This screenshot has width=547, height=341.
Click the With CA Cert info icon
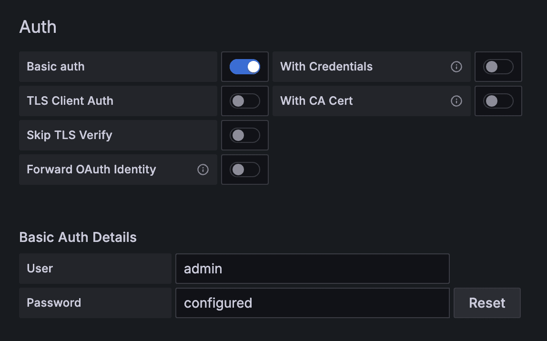[x=456, y=101]
